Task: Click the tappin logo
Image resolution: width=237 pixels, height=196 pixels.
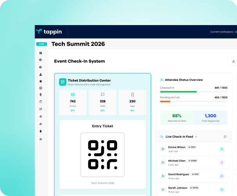Action: click(x=49, y=32)
